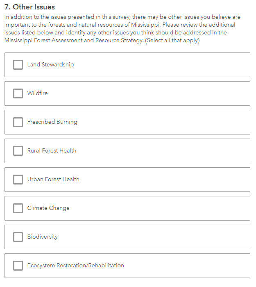Click the Rural Forest Health label
This screenshot has width=256, height=287.
[x=52, y=150]
